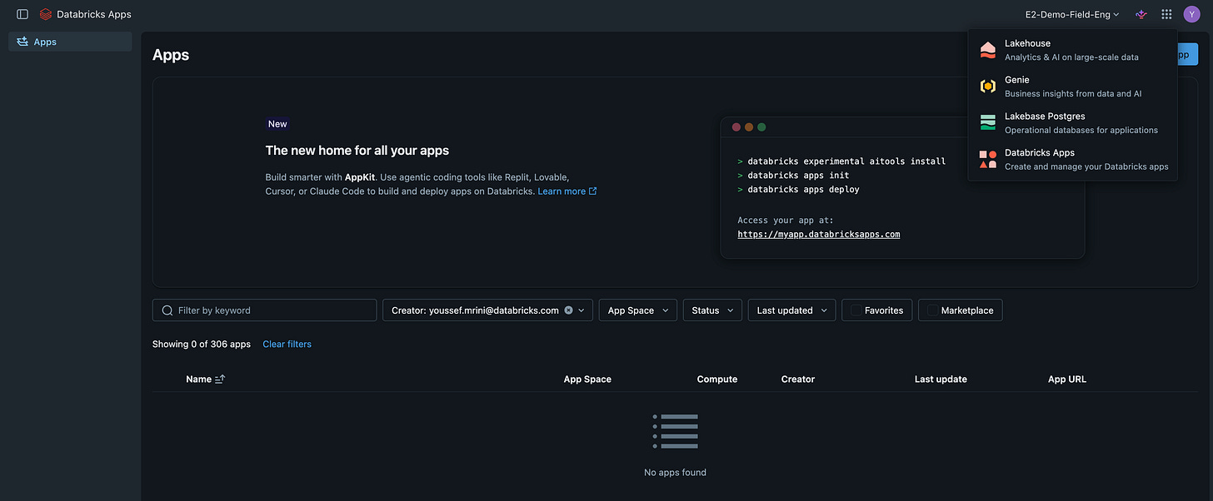Viewport: 1213px width, 501px height.
Task: Click the 'Showing 0 of 306 apps' text
Action: (202, 344)
